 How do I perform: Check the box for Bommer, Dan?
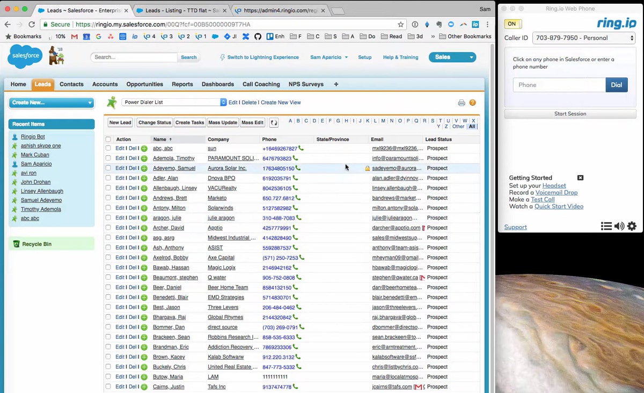click(108, 327)
